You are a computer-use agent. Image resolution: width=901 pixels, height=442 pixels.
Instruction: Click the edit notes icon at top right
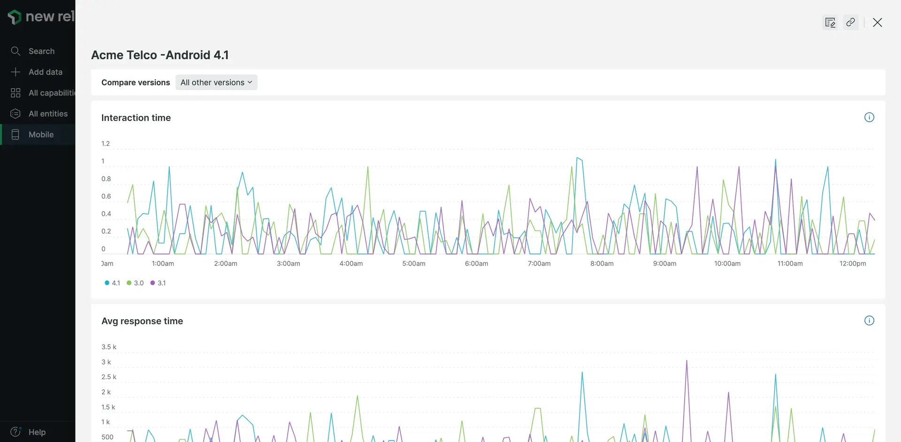[x=830, y=23]
